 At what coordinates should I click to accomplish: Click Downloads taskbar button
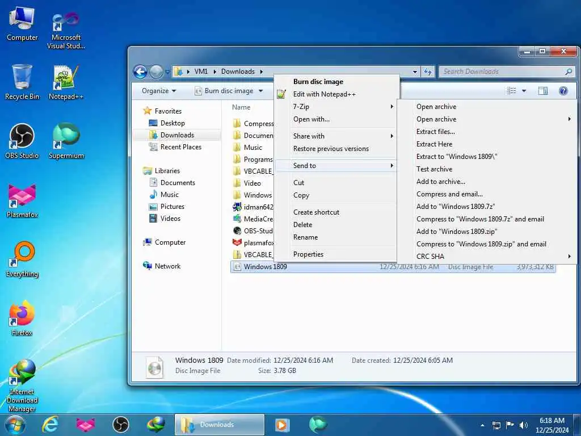coord(220,425)
